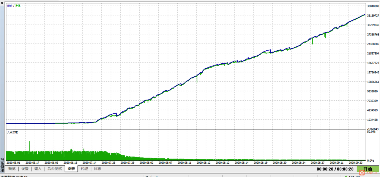380x177 pixels.
Task: Click the 2020.05.01 date label
Action: point(13,162)
